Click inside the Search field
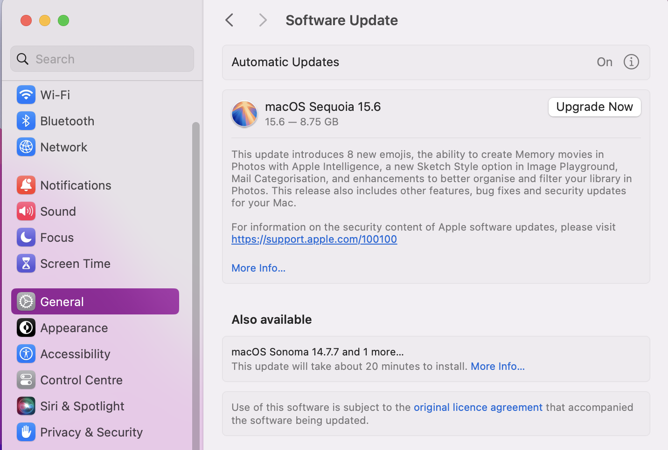Screen dimensions: 668x450 tap(102, 59)
